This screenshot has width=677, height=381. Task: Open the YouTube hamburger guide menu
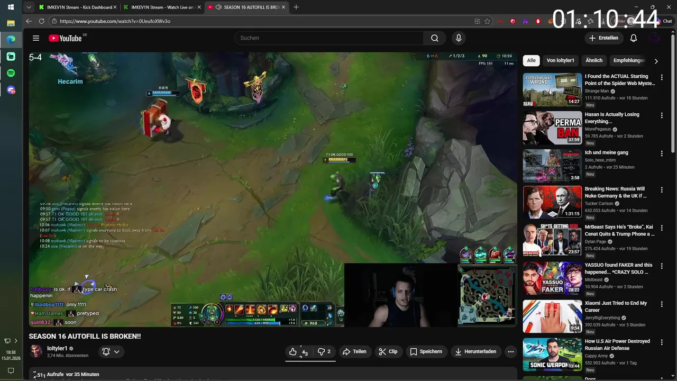pos(36,38)
